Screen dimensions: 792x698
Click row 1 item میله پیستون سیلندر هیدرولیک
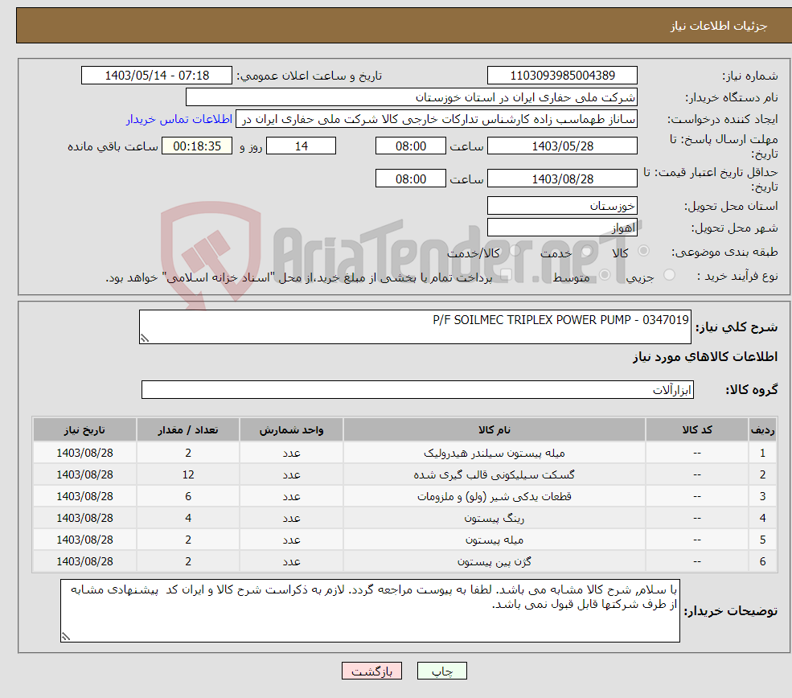click(494, 453)
